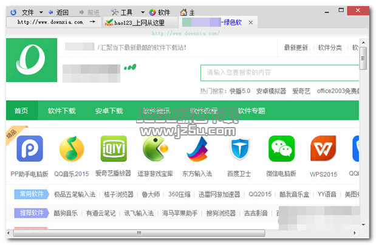Open the 迅雷网游加速器 link
The height and width of the screenshot is (245, 376).
click(219, 195)
